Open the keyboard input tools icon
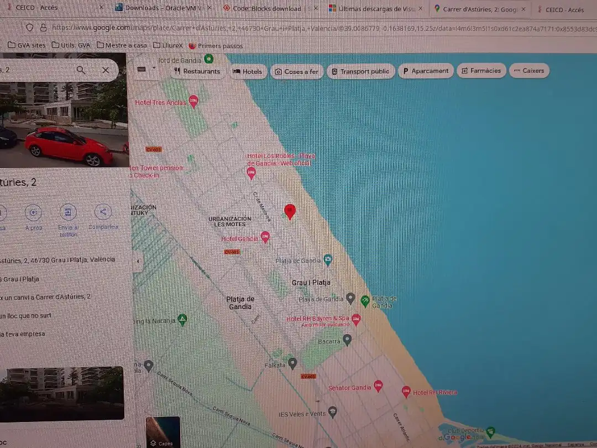This screenshot has height=448, width=597. tap(142, 69)
